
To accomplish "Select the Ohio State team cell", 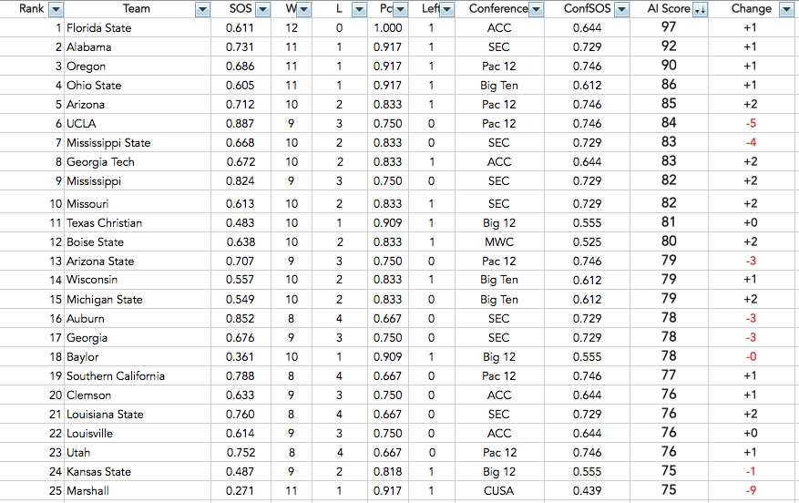I will [x=138, y=85].
